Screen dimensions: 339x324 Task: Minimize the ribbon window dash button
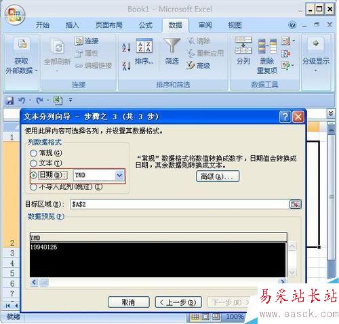(304, 25)
